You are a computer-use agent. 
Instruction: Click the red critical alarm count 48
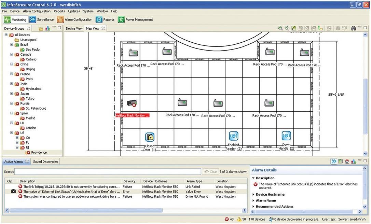coord(229,219)
